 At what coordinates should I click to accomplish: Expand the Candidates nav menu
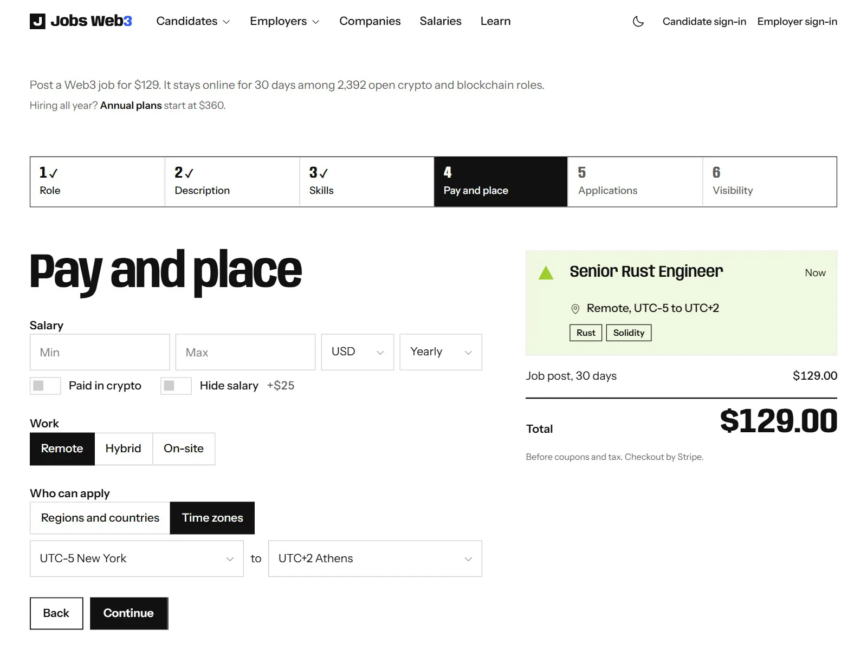coord(193,21)
